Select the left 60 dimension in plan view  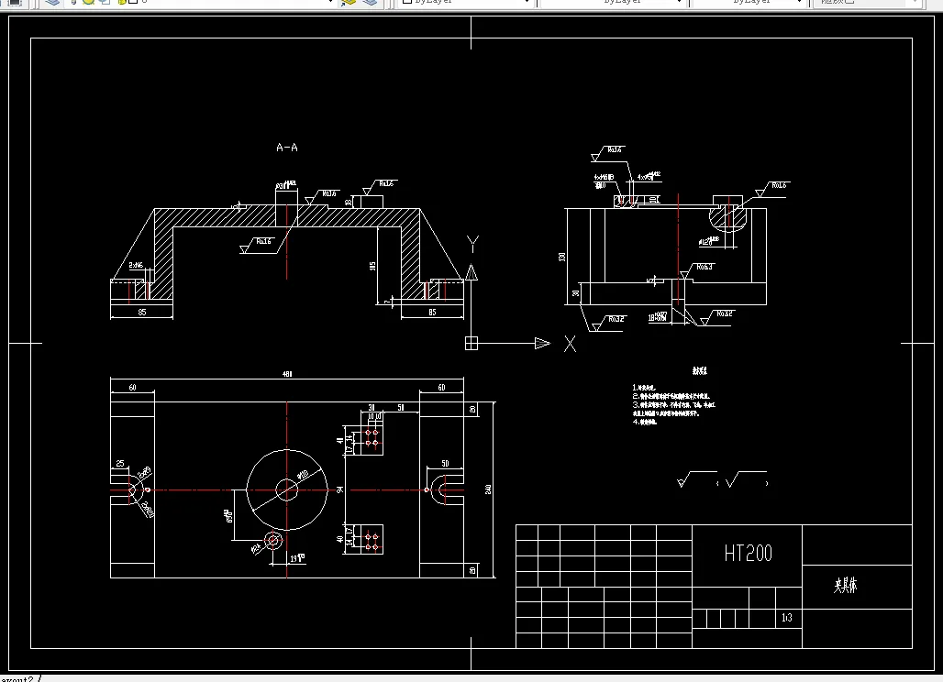click(x=132, y=388)
